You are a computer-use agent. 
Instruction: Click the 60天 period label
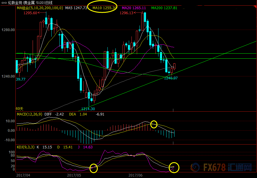click(20, 109)
